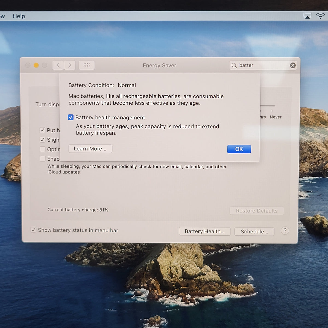Viewport: 328px width, 328px height.
Task: Uncheck Battery health management
Action: [x=71, y=117]
